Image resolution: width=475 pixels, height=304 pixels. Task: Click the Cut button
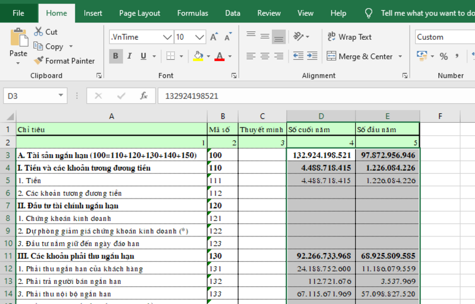[46, 31]
